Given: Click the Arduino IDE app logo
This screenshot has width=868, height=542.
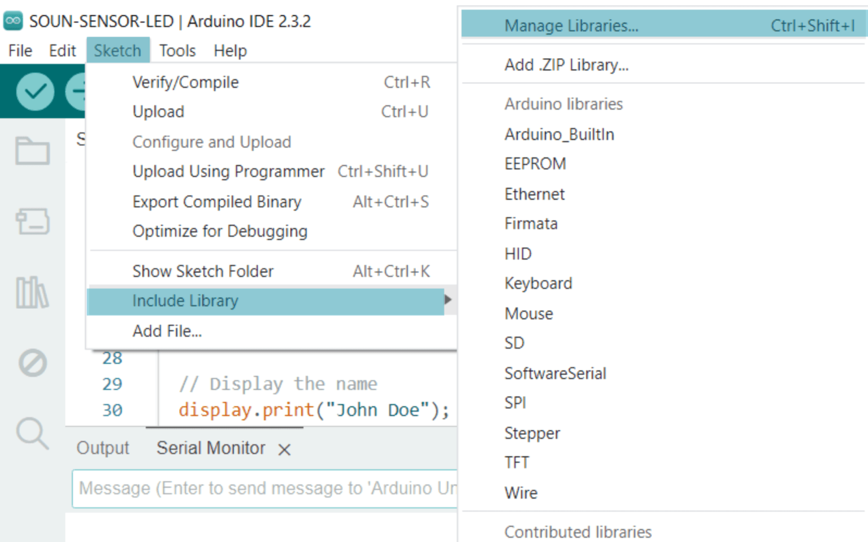Looking at the screenshot, I should pos(13,21).
